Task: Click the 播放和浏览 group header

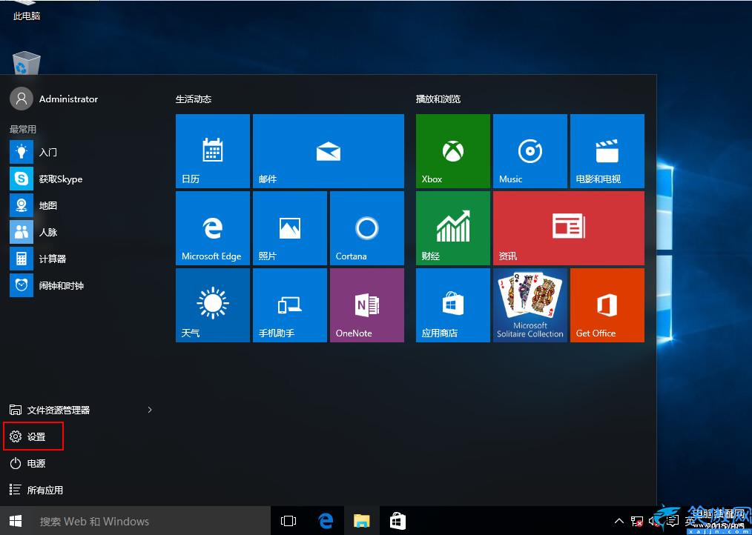Action: click(438, 99)
